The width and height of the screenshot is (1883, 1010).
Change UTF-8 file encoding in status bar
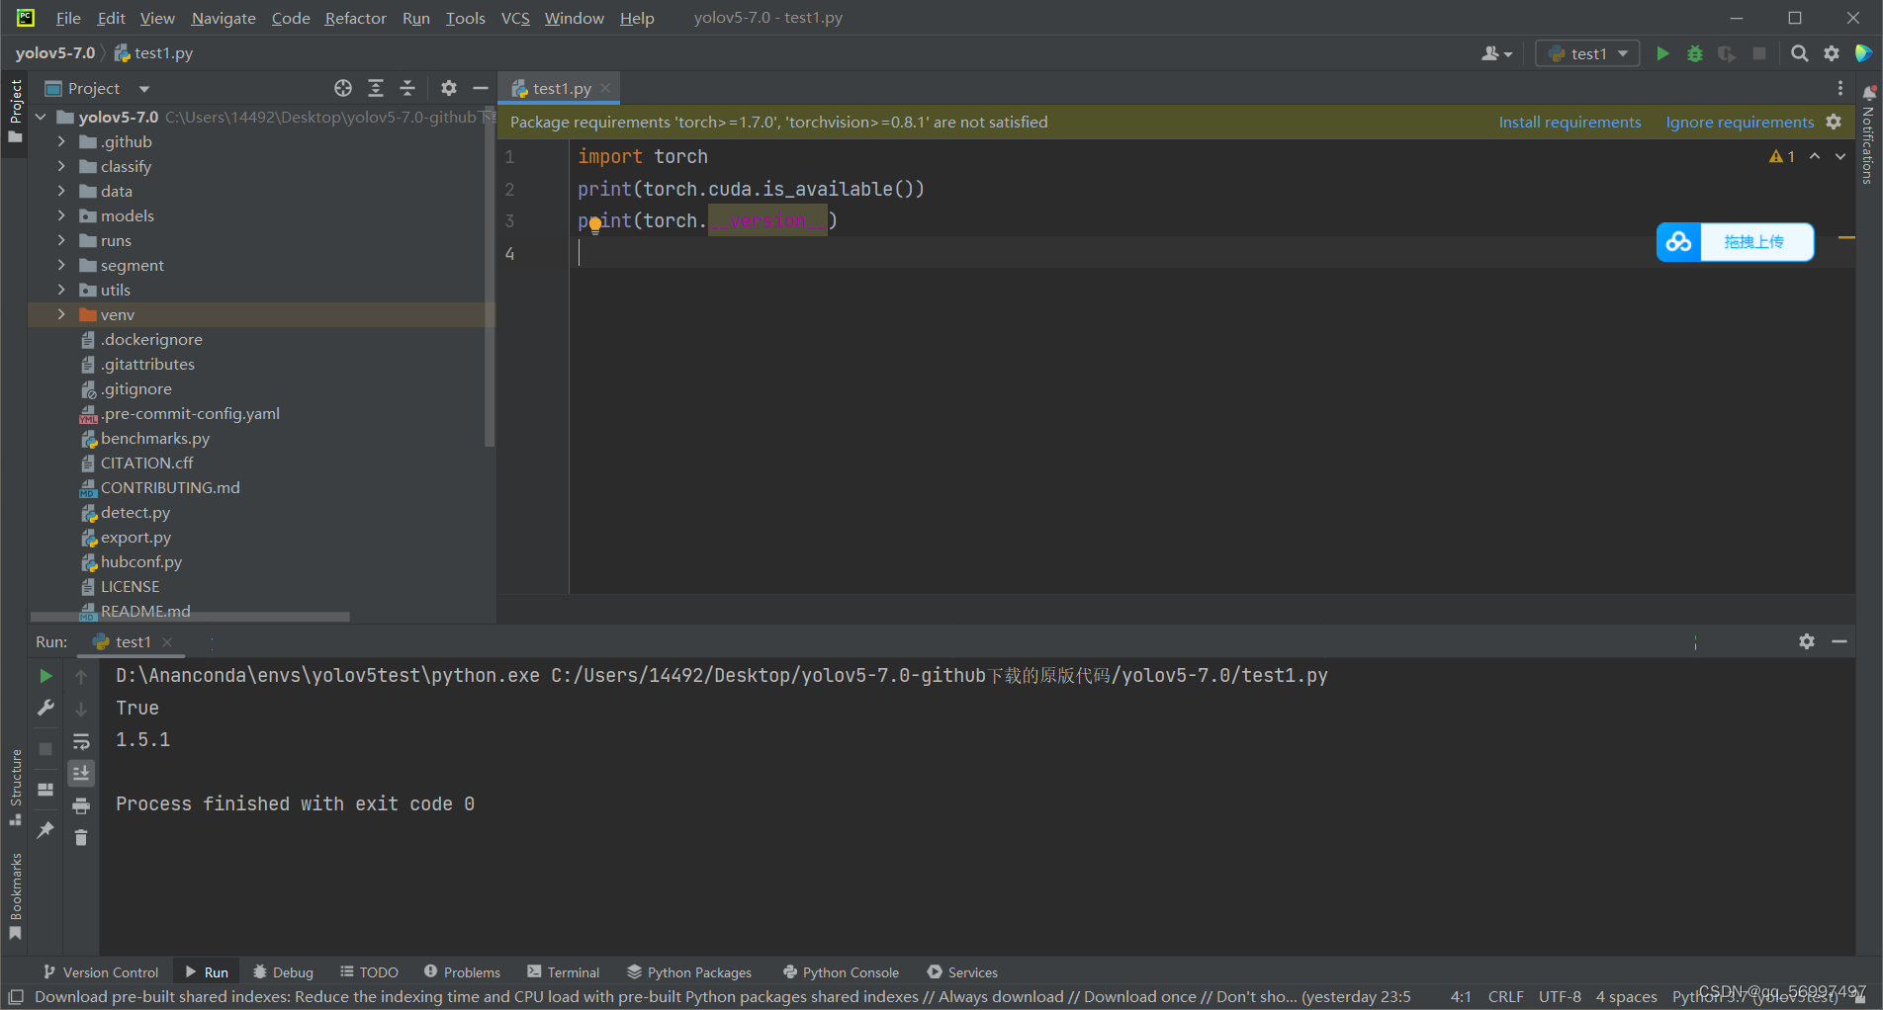[1560, 996]
